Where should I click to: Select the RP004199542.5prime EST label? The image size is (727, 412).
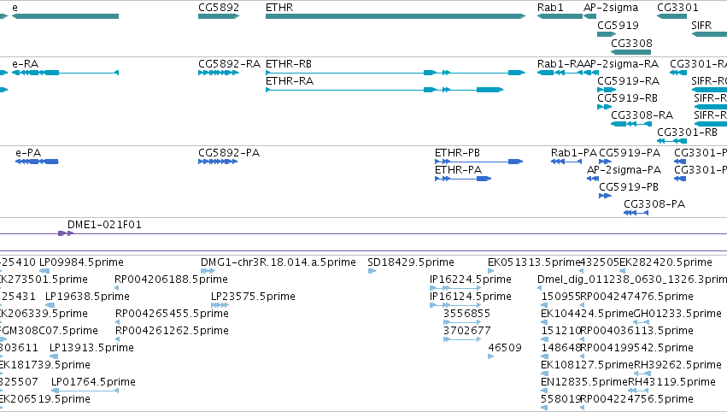click(637, 348)
